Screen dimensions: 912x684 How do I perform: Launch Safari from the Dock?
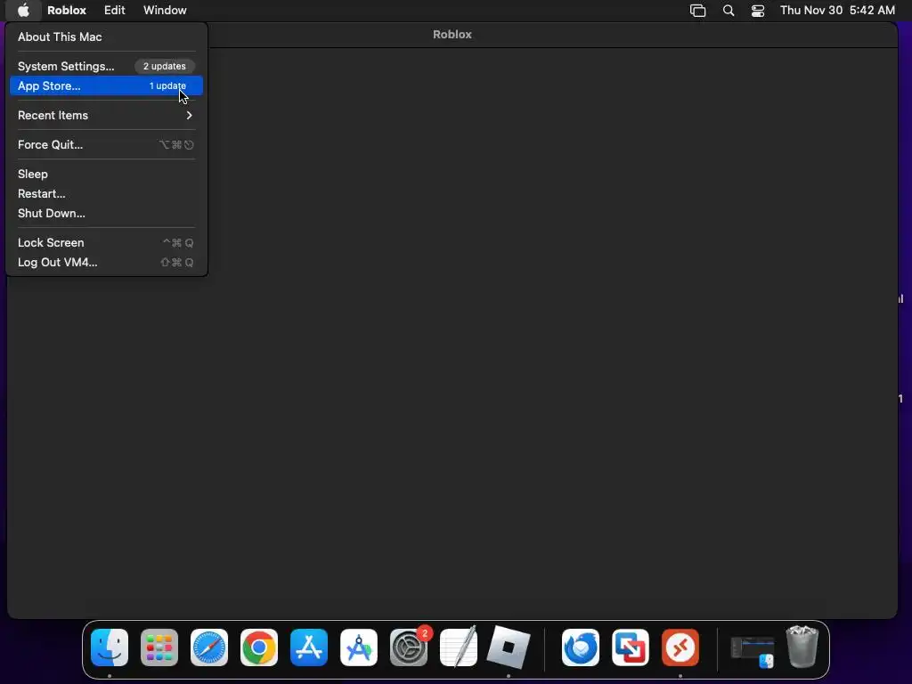coord(208,647)
